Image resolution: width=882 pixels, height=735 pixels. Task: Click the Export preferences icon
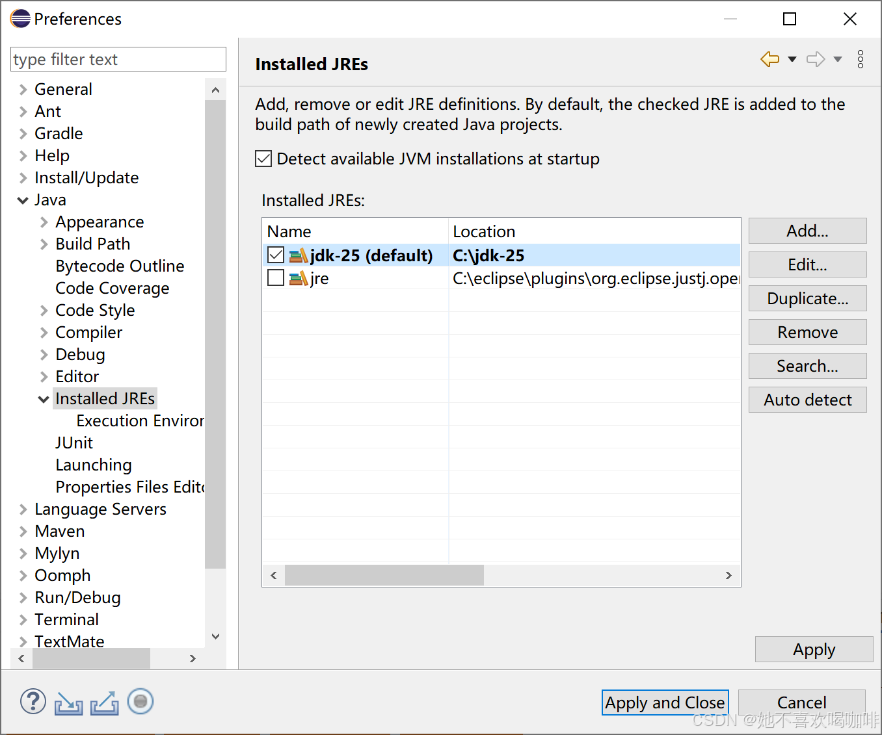point(104,703)
